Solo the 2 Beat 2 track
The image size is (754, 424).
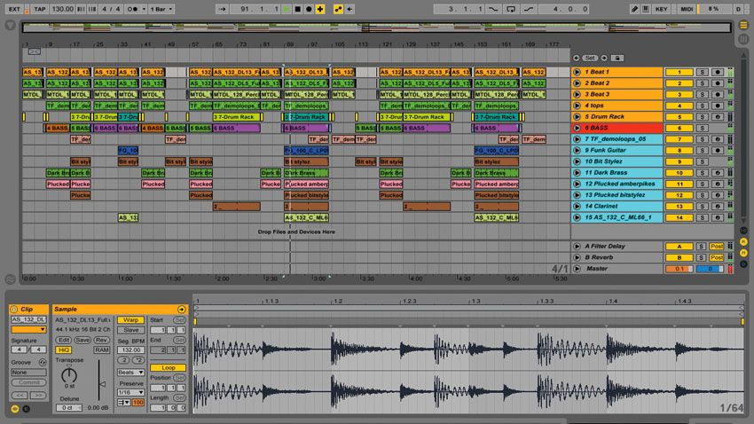click(702, 83)
